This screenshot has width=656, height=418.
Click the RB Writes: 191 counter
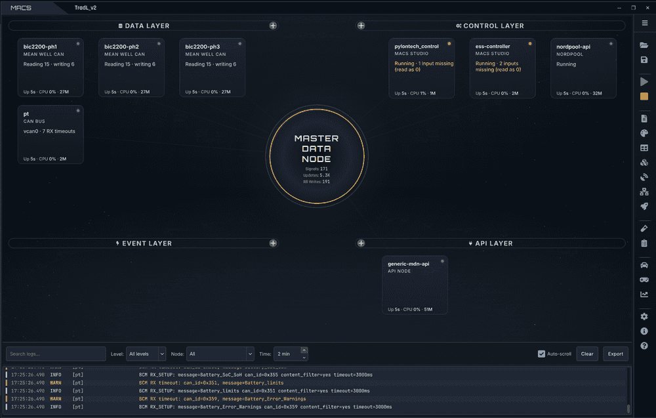[317, 182]
